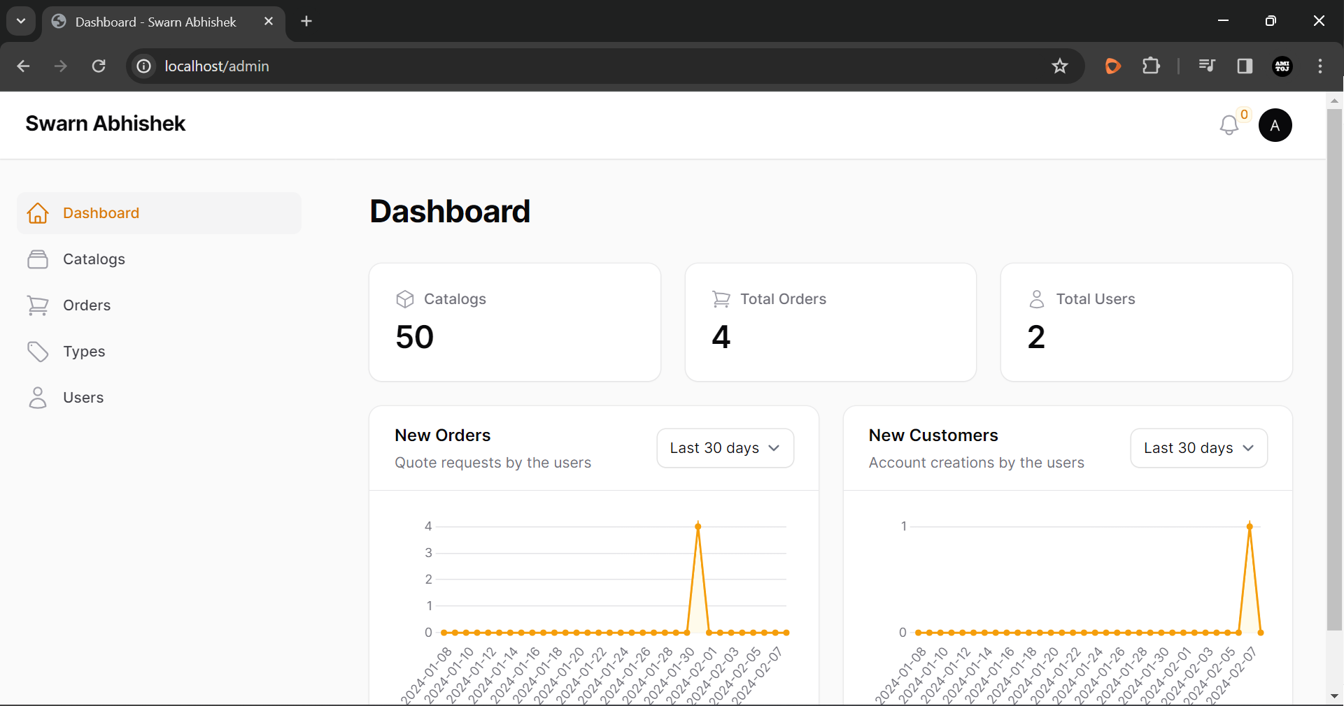This screenshot has height=706, width=1344.
Task: Click y-axis label '4' on New Orders chart
Action: click(428, 526)
